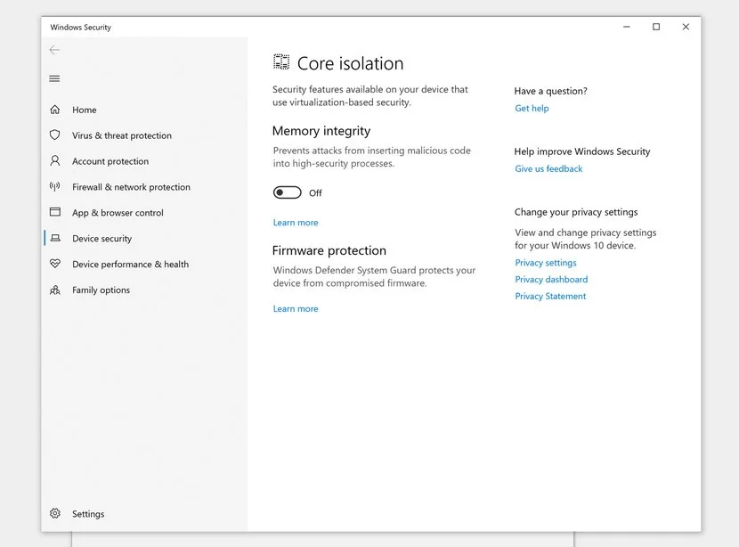This screenshot has height=547, width=739.
Task: Click the Memory integrity heading
Action: (321, 131)
